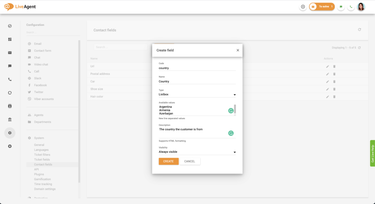Close the Create field dialog

tap(238, 50)
